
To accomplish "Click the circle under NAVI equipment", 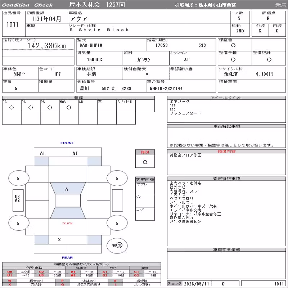I will click(69, 107).
